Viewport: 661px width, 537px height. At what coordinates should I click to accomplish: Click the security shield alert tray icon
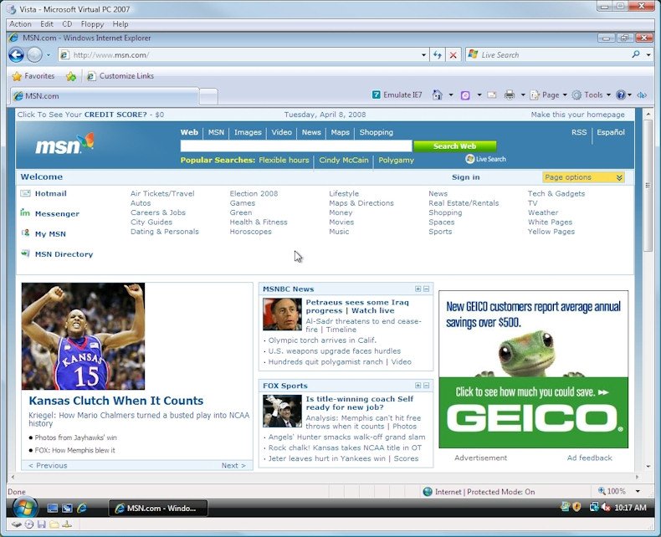pyautogui.click(x=577, y=507)
